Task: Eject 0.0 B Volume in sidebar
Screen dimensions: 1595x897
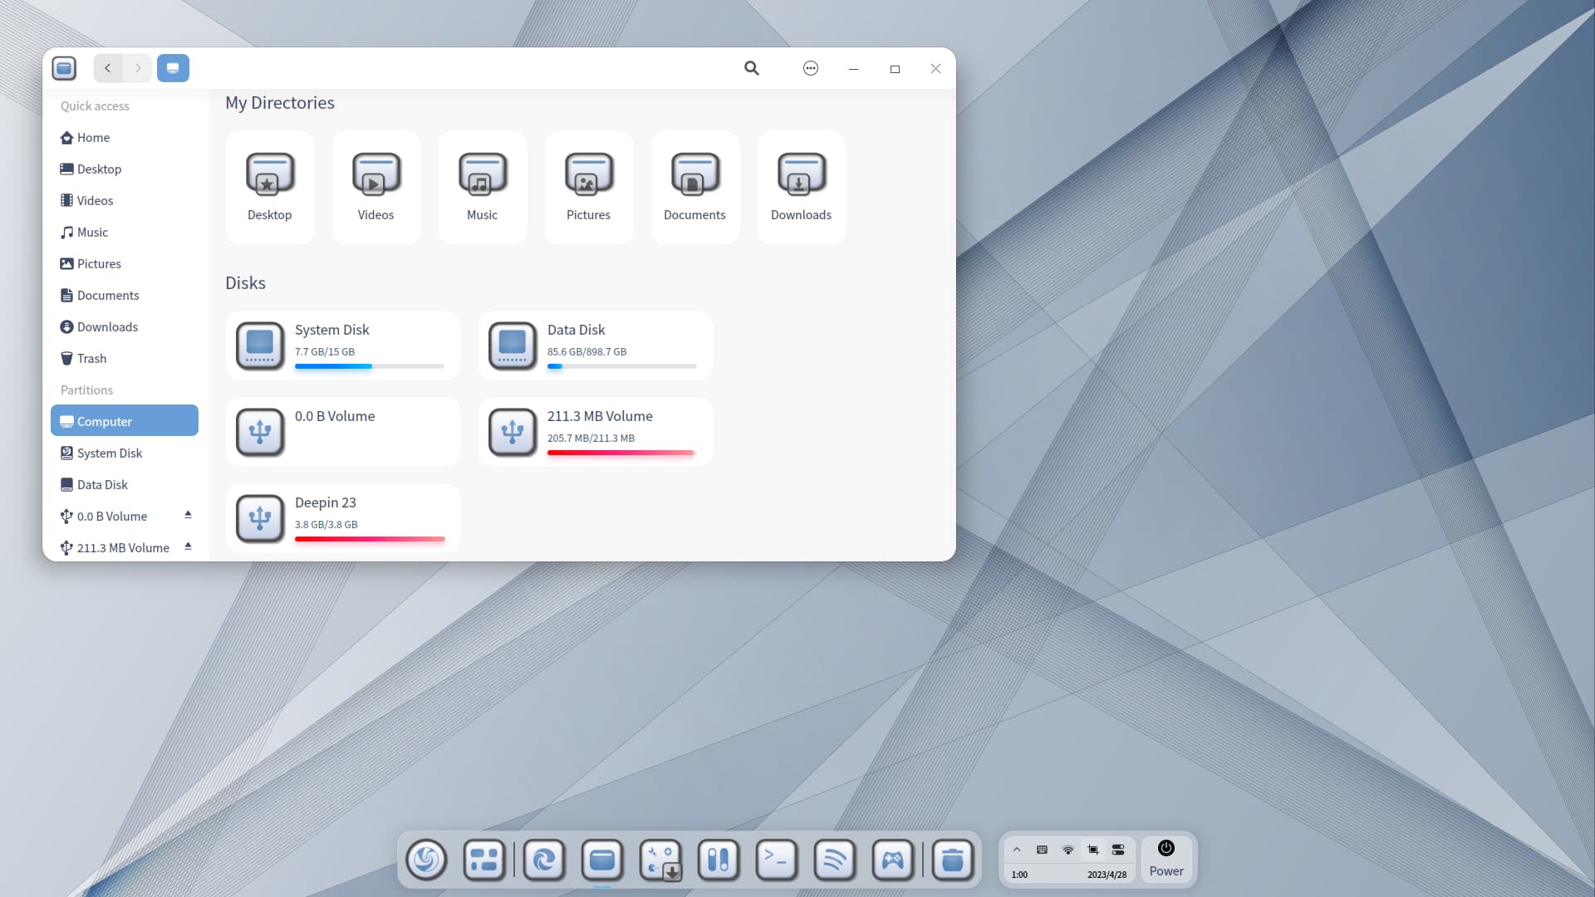Action: 188,515
